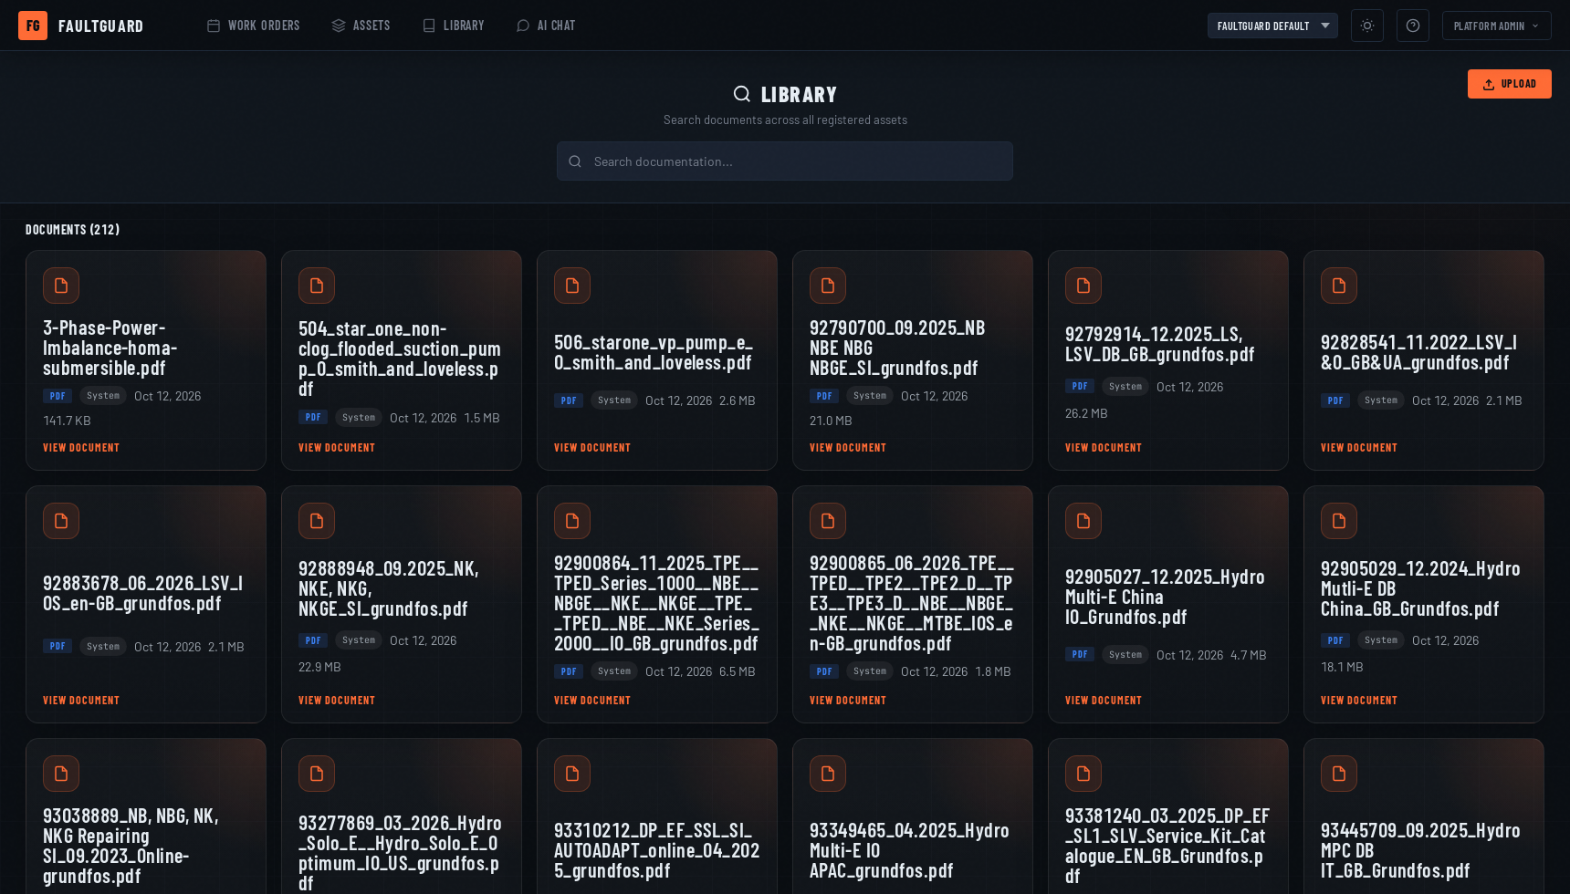This screenshot has width=1570, height=894.
Task: Click the FaultGuard FG logo icon
Action: click(x=33, y=26)
